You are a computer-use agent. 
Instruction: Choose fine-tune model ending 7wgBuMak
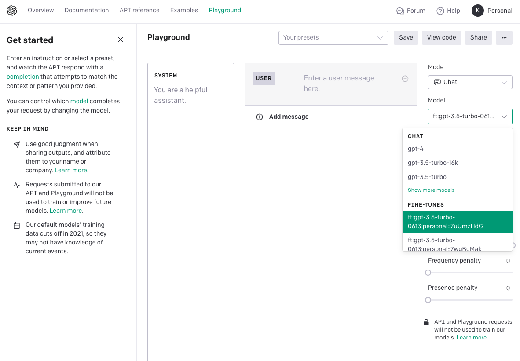coord(458,243)
